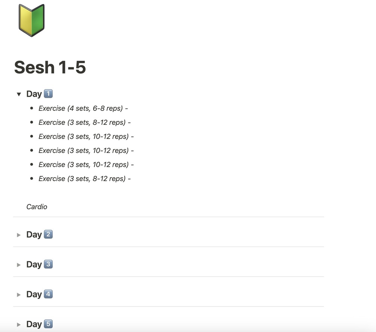Click the number 4 keycap emoji
376x332 pixels.
(x=48, y=294)
